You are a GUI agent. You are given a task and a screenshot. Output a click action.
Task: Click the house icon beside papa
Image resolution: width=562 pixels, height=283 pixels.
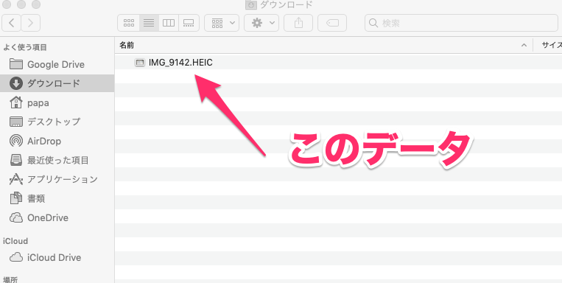pyautogui.click(x=15, y=103)
